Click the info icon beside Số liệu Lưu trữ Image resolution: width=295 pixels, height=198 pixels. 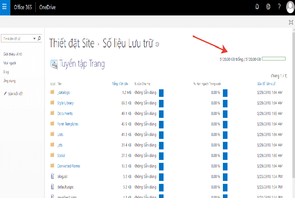tap(157, 45)
